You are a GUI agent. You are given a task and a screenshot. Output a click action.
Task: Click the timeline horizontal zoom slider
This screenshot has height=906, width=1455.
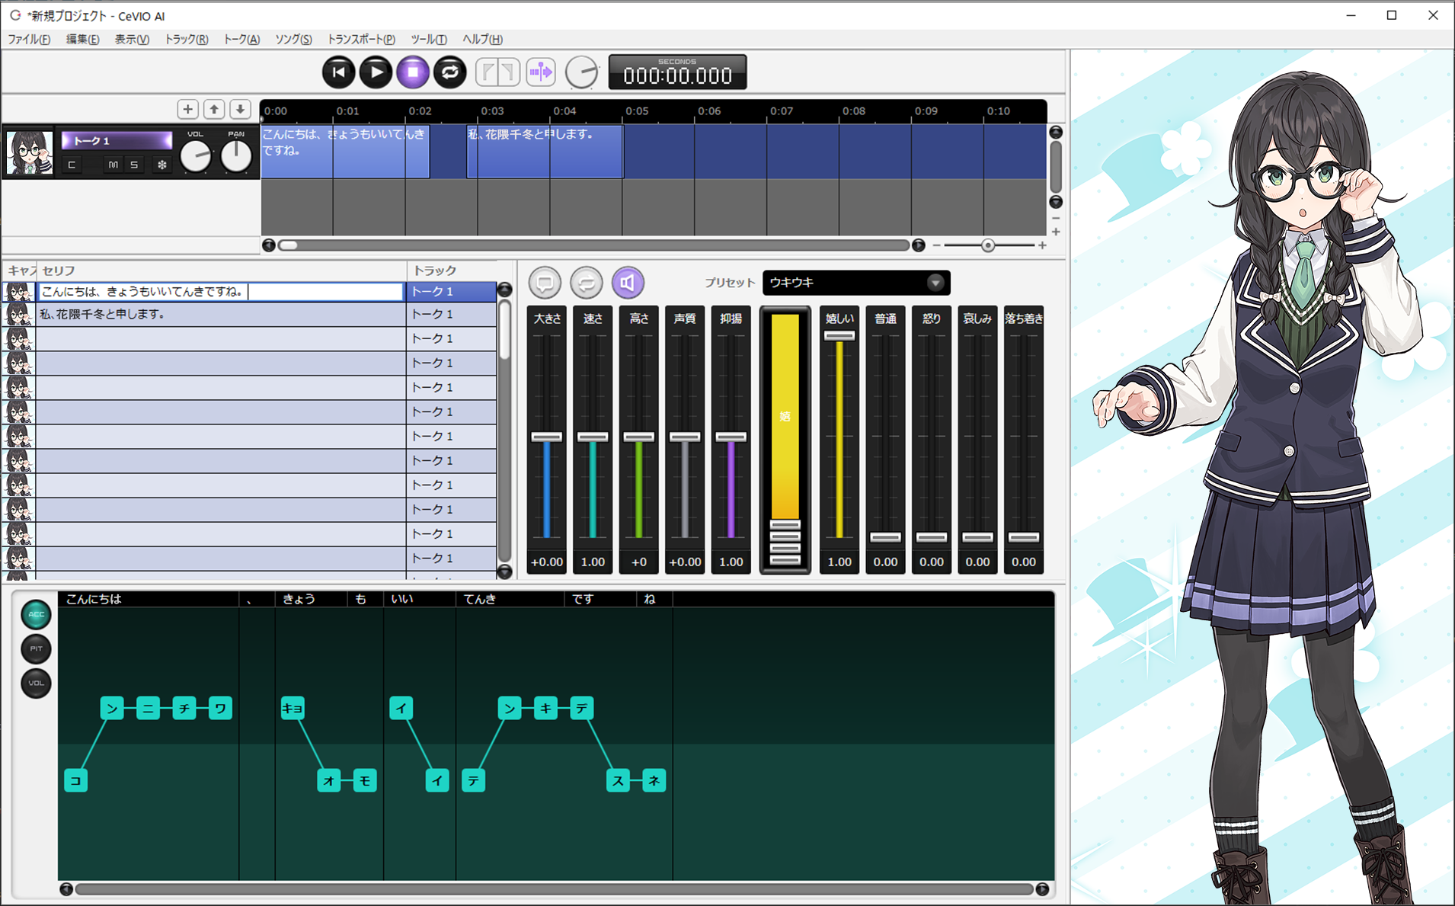click(x=988, y=245)
